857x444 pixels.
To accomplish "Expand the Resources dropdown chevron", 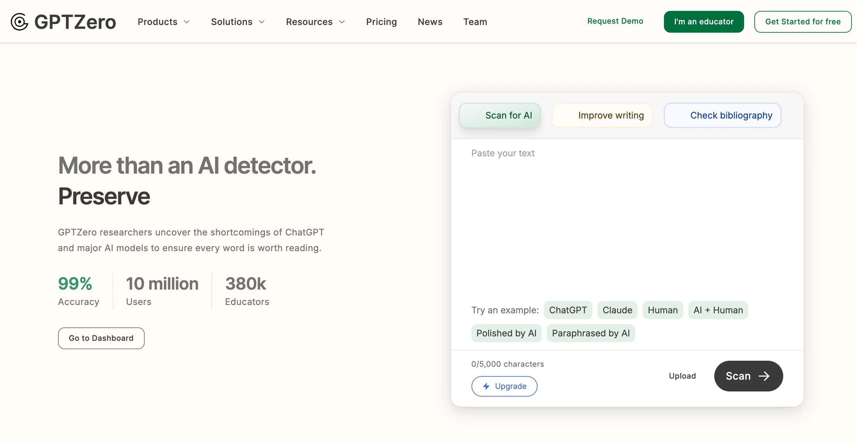I will pyautogui.click(x=342, y=22).
